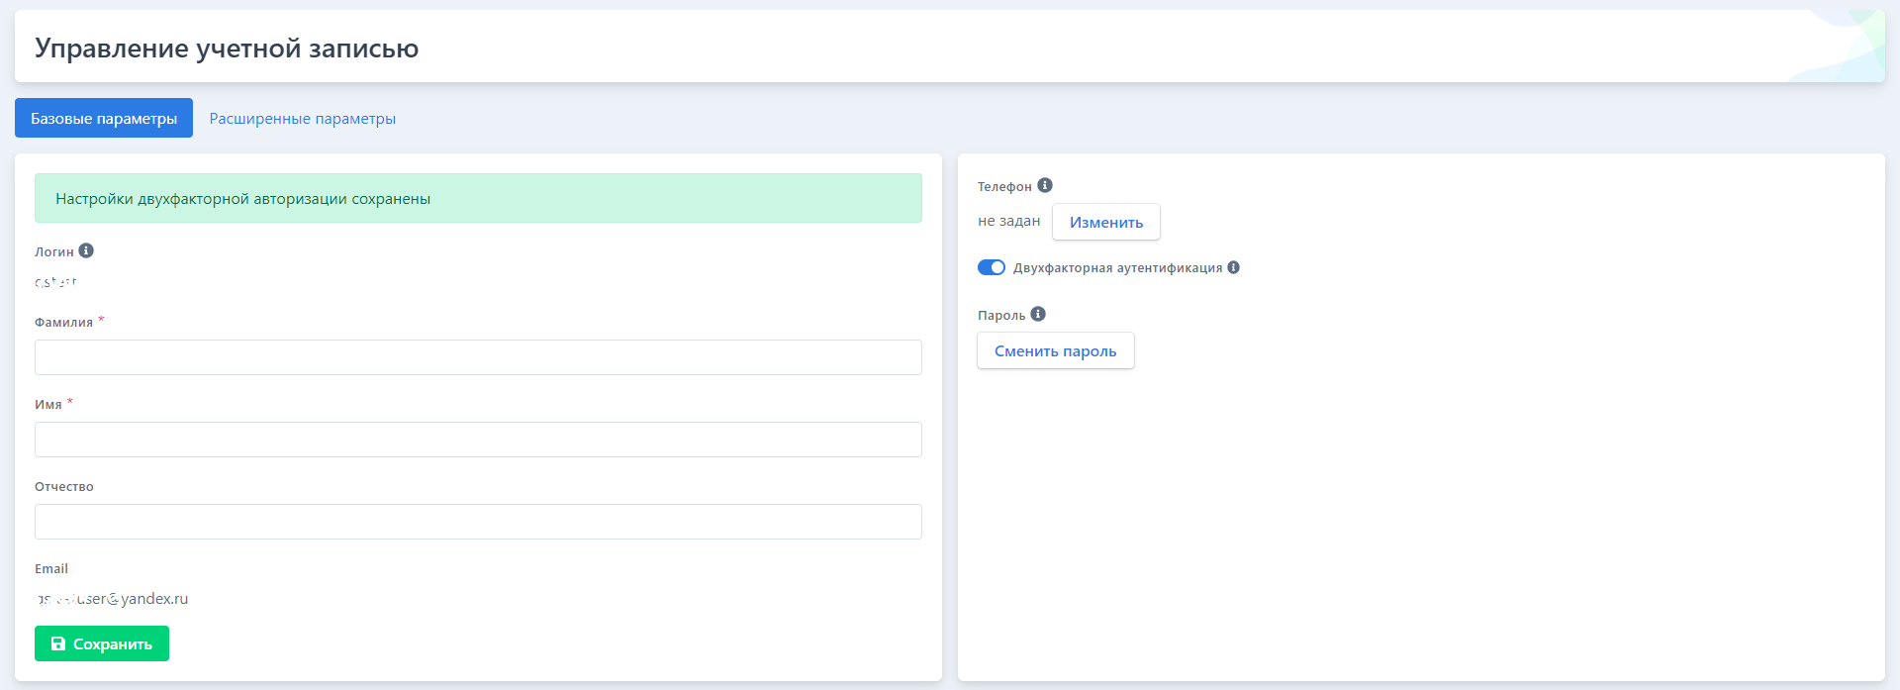
Task: Click the Управление учетной записью heading
Action: pos(227,48)
